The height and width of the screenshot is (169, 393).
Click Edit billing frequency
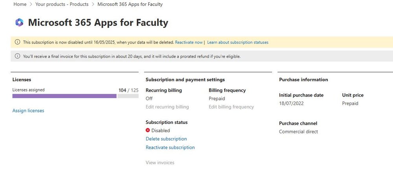click(x=231, y=107)
